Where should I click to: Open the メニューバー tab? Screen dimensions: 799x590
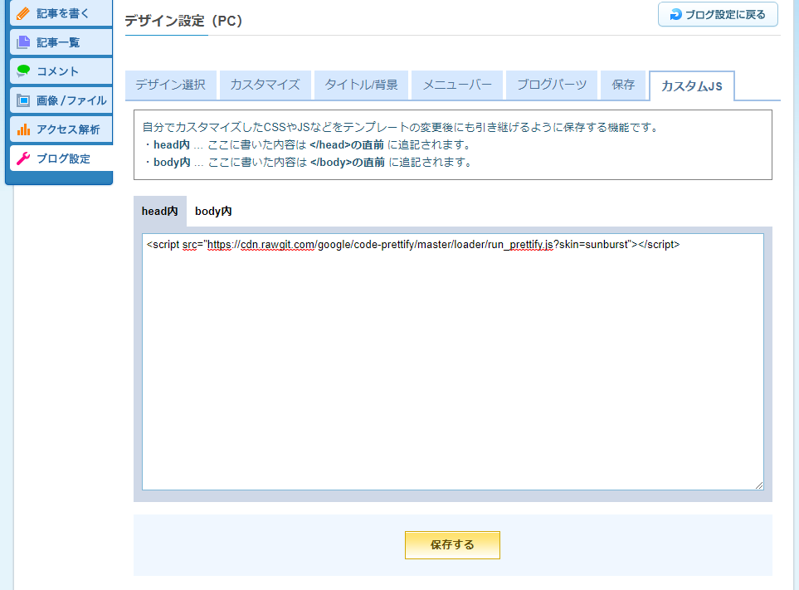[457, 85]
